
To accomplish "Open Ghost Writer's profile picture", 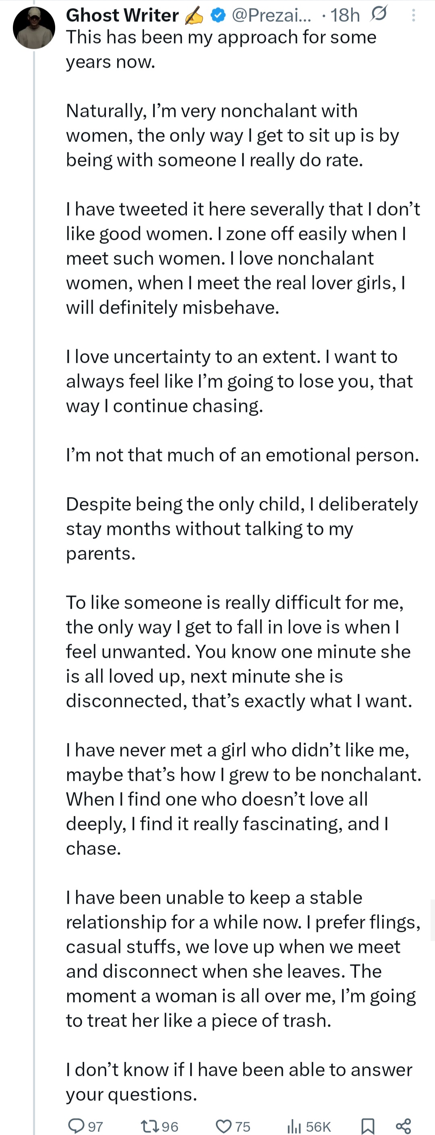I will pos(34,28).
